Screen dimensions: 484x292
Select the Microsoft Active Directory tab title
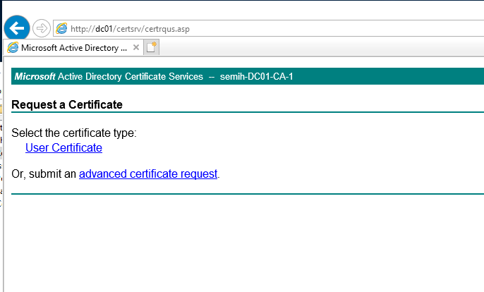pyautogui.click(x=73, y=48)
